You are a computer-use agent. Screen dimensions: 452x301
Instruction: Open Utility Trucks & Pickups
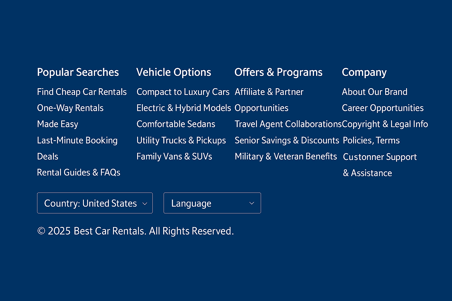click(181, 141)
